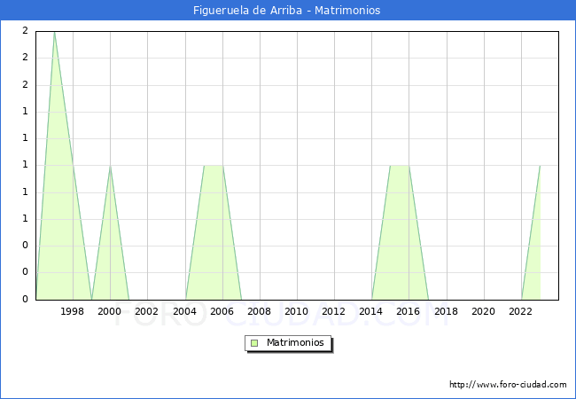Image resolution: width=576 pixels, height=399 pixels.
Task: Select the 2012 x-axis label
Action: point(333,311)
